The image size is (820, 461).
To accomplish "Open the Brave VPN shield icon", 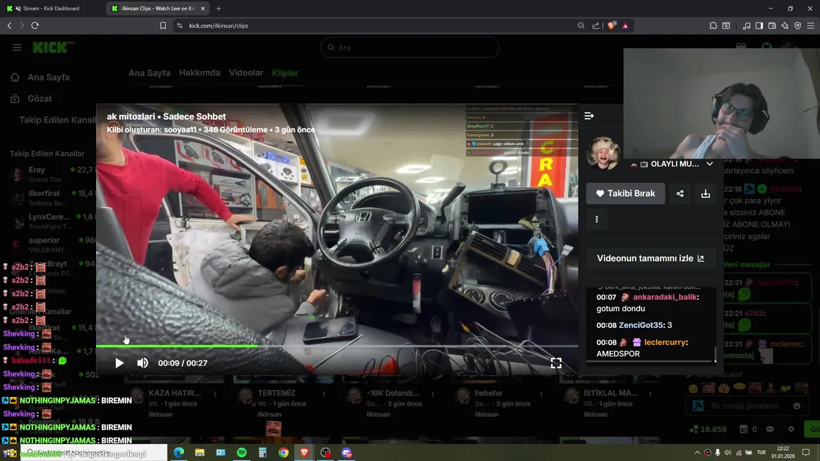I will [x=798, y=26].
